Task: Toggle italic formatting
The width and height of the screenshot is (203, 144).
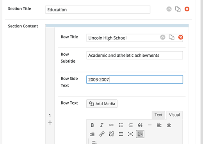Action: (102, 125)
